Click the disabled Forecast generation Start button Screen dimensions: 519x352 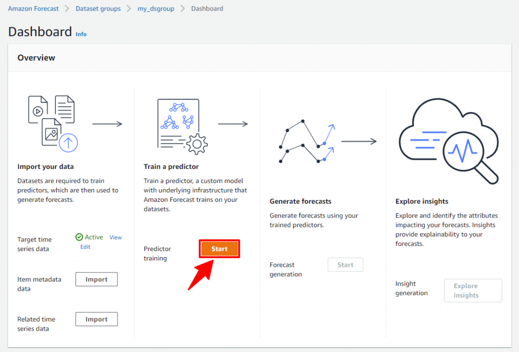pos(345,265)
